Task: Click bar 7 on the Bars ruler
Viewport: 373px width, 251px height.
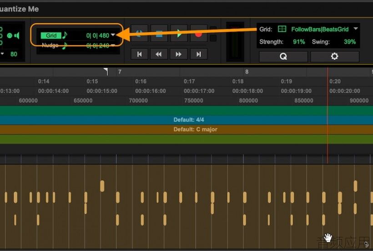Action: 120,71
